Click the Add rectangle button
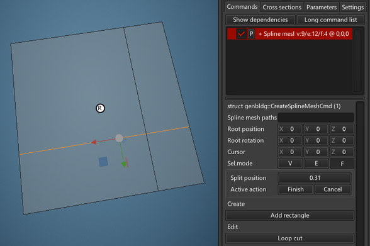The height and width of the screenshot is (246, 370). click(x=289, y=215)
